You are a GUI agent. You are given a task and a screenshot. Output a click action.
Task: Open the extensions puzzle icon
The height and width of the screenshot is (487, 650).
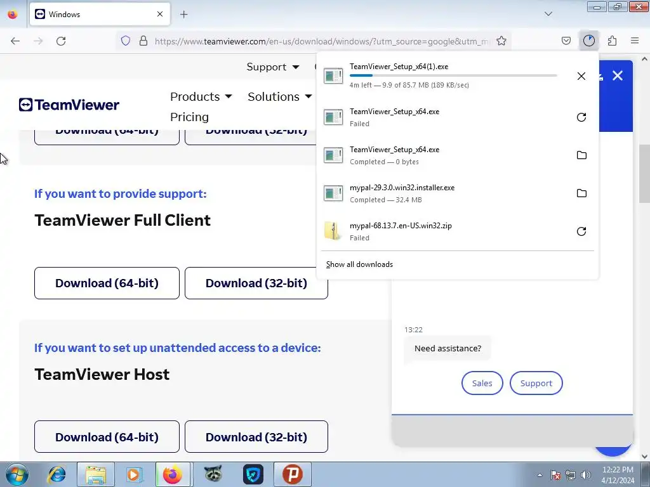(612, 41)
